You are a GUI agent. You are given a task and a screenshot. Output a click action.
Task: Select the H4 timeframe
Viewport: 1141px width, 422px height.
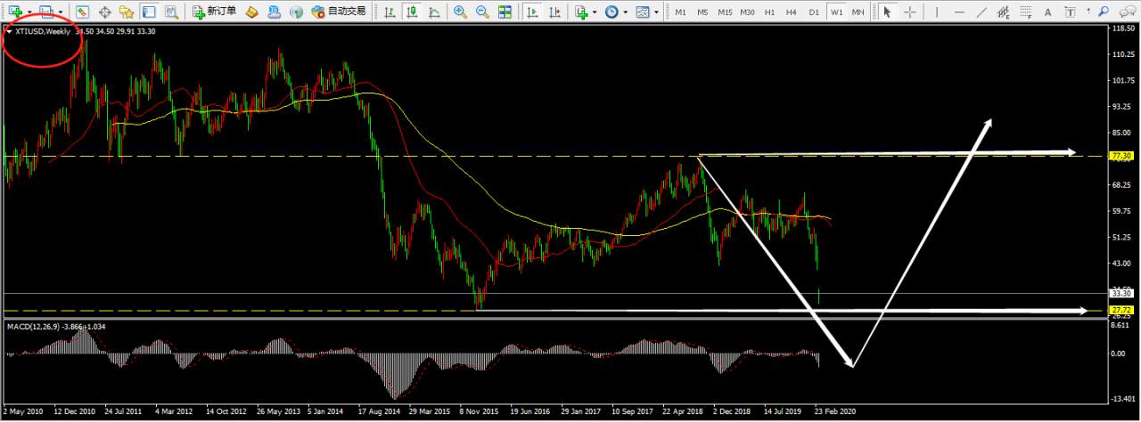792,12
